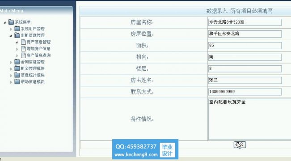Expand the 帮助信息模块 tree node arrow

[11, 82]
